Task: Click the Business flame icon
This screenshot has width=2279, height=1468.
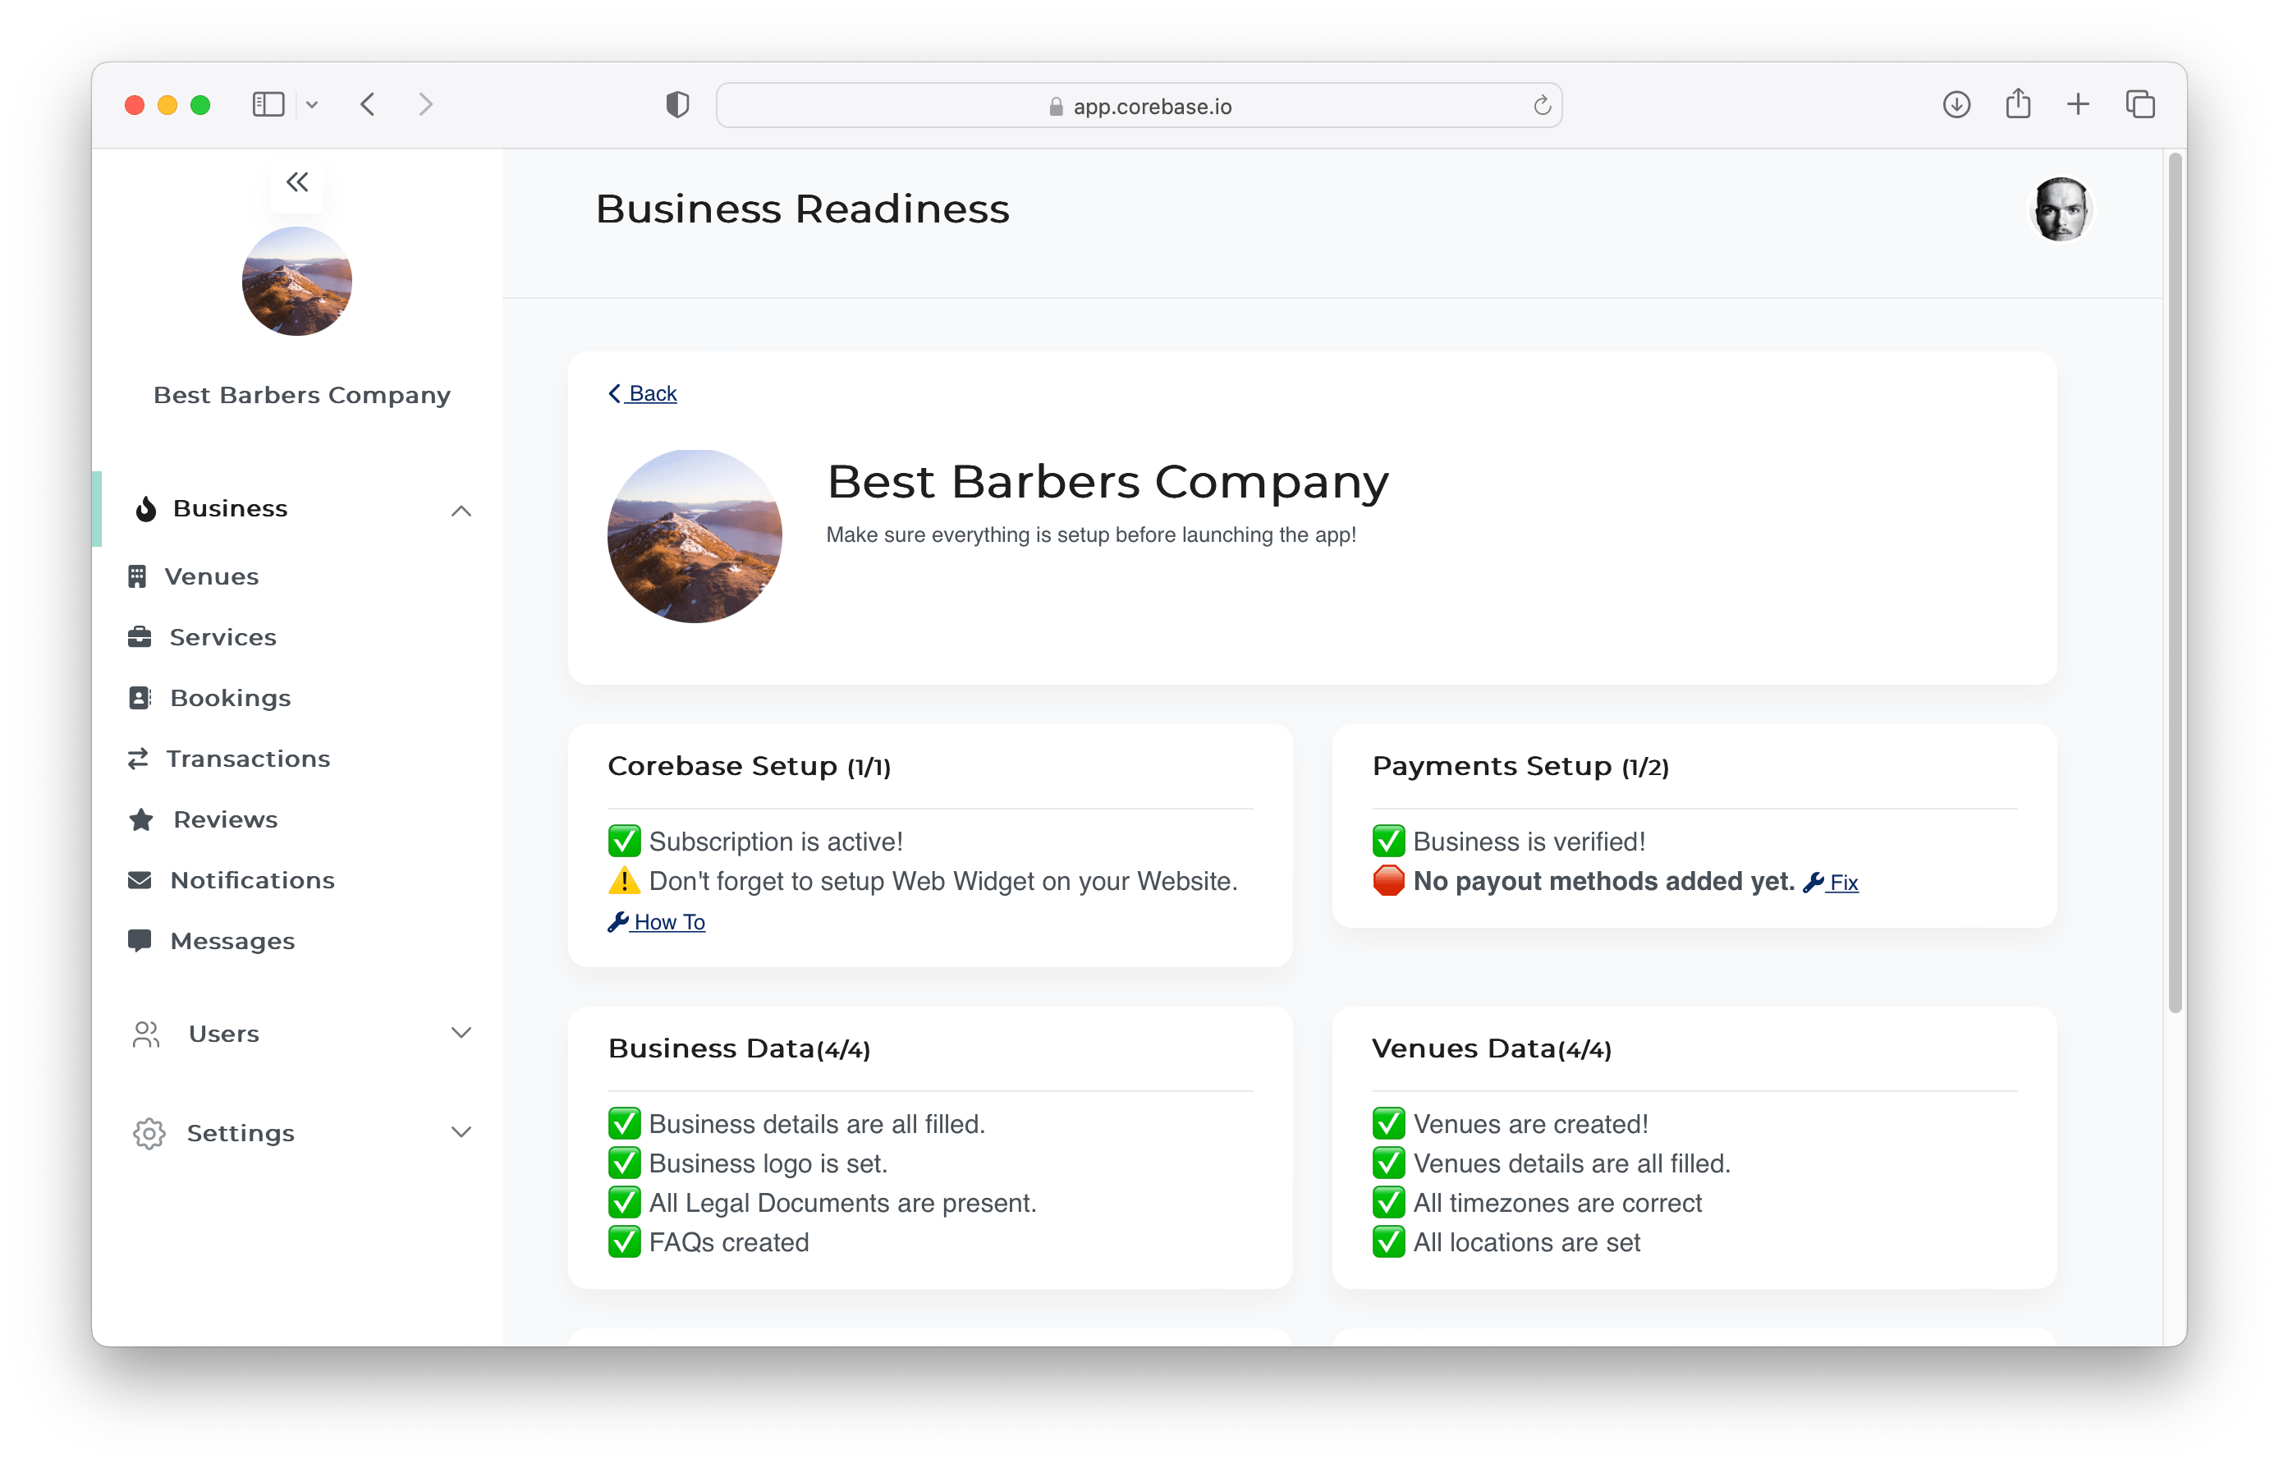Action: click(x=146, y=509)
